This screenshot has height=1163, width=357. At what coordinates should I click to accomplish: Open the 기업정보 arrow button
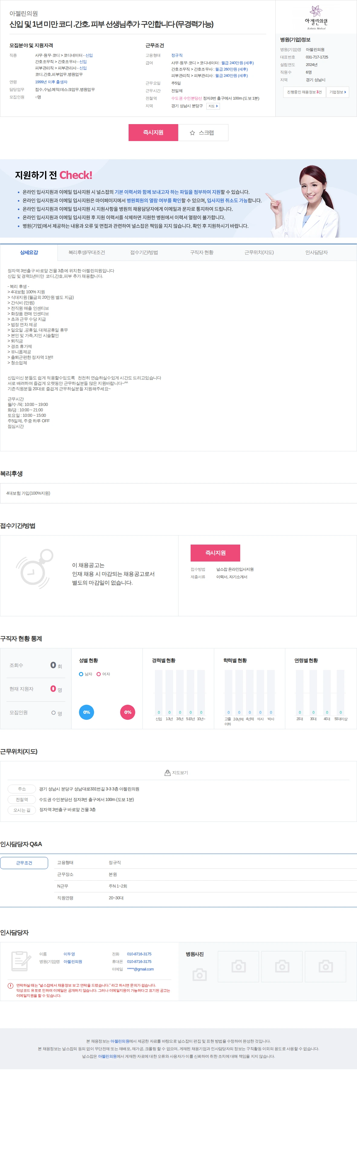point(338,92)
